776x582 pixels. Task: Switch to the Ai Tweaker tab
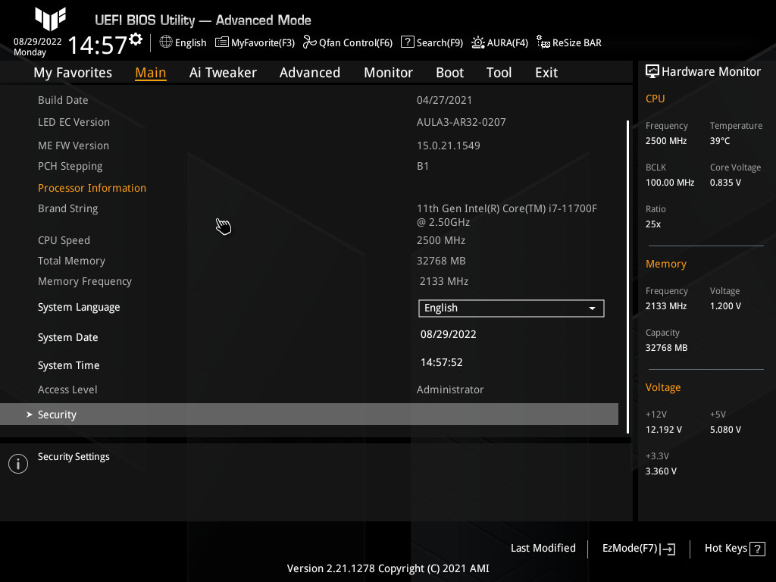click(223, 72)
